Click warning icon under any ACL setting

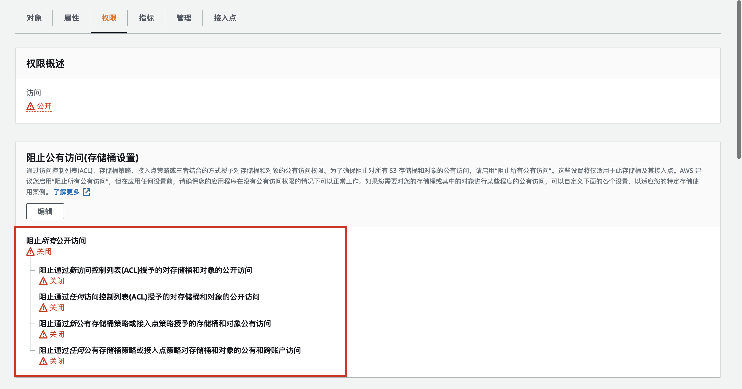43,308
